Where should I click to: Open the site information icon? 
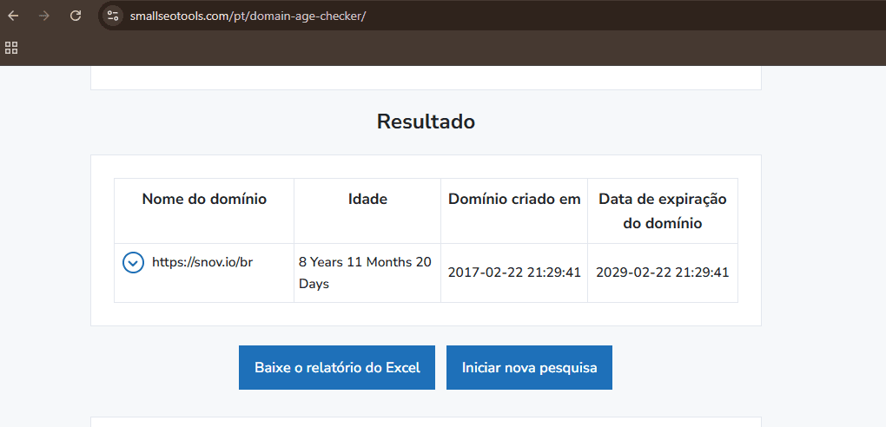point(113,16)
